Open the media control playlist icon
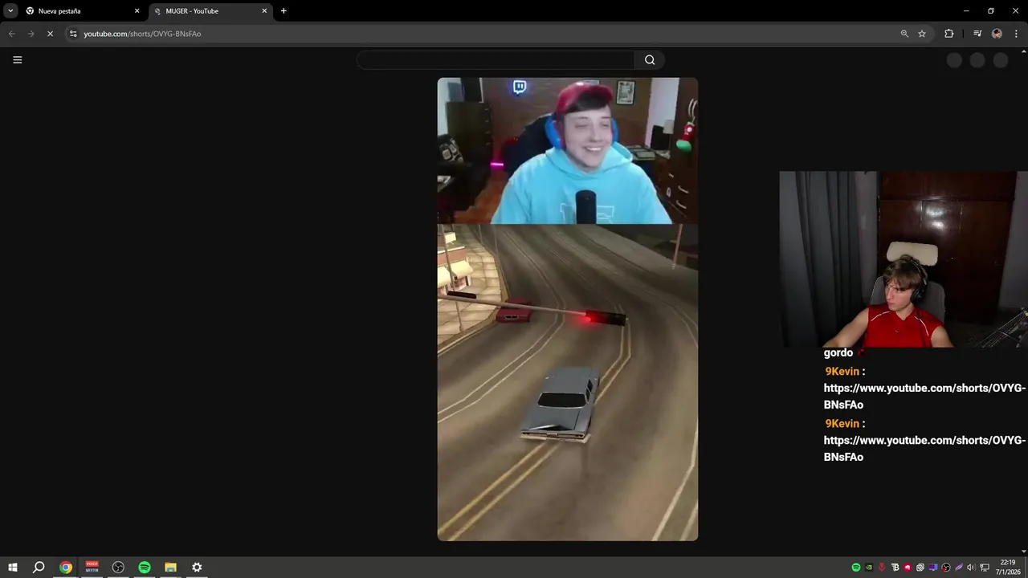Image resolution: width=1028 pixels, height=578 pixels. 977,34
